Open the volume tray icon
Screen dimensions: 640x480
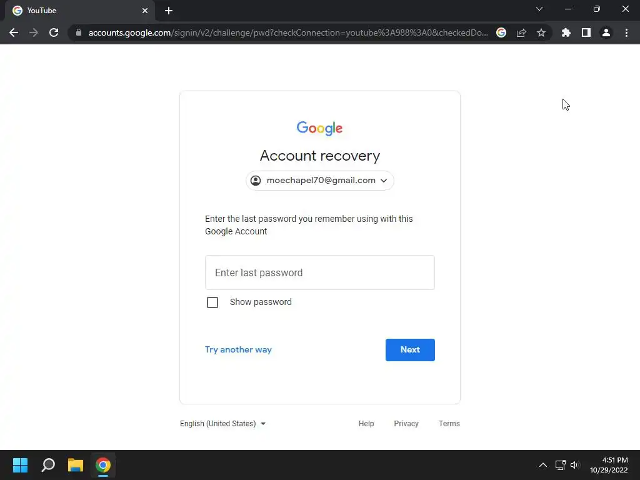575,465
